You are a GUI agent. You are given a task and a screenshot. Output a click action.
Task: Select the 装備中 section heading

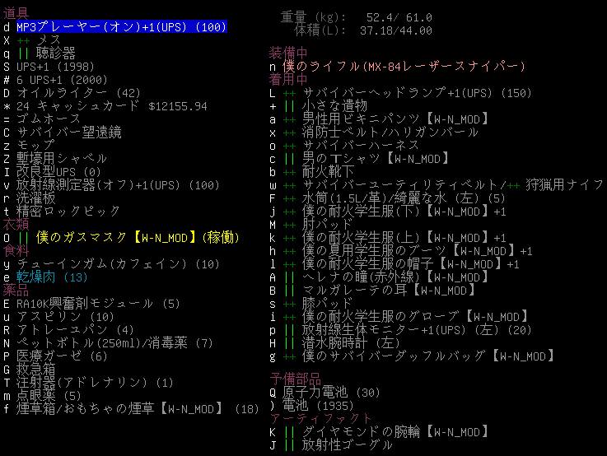pyautogui.click(x=289, y=52)
